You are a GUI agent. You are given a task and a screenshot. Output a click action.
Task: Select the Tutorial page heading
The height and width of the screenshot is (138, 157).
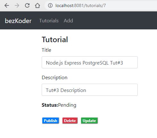tap(55, 40)
